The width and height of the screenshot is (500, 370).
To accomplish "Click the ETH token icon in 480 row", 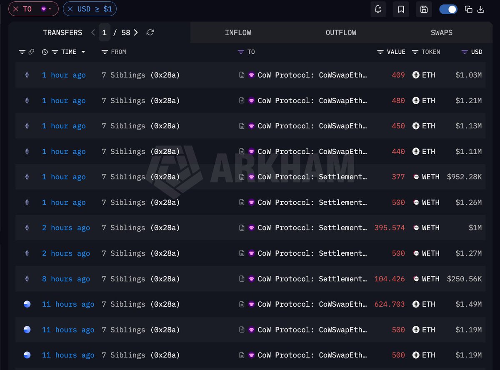I will [x=416, y=100].
